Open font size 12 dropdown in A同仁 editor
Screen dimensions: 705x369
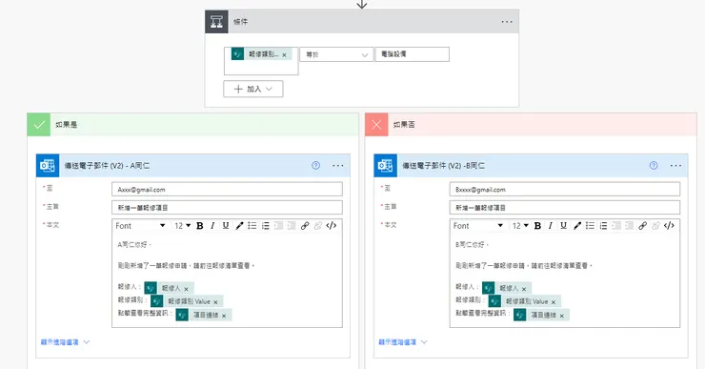click(x=183, y=225)
